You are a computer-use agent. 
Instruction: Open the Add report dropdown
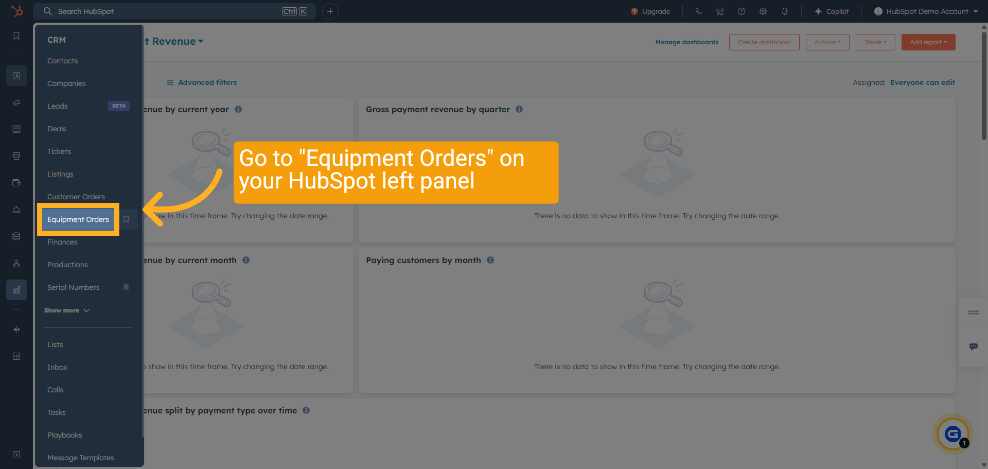928,42
